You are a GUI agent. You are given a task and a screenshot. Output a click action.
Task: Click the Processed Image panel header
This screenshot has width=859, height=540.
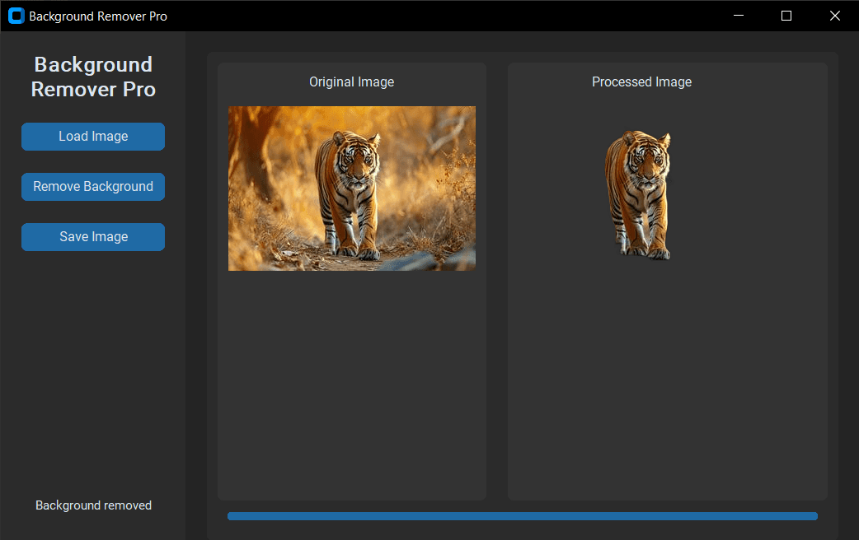click(x=641, y=81)
